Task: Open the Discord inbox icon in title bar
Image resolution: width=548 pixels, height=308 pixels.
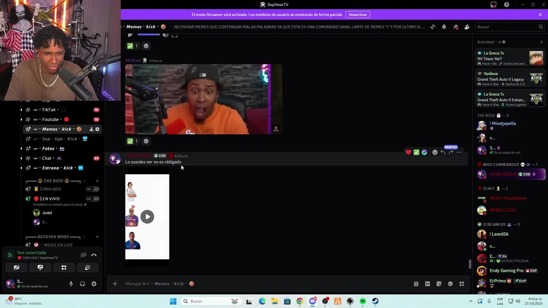Action: coord(494,5)
